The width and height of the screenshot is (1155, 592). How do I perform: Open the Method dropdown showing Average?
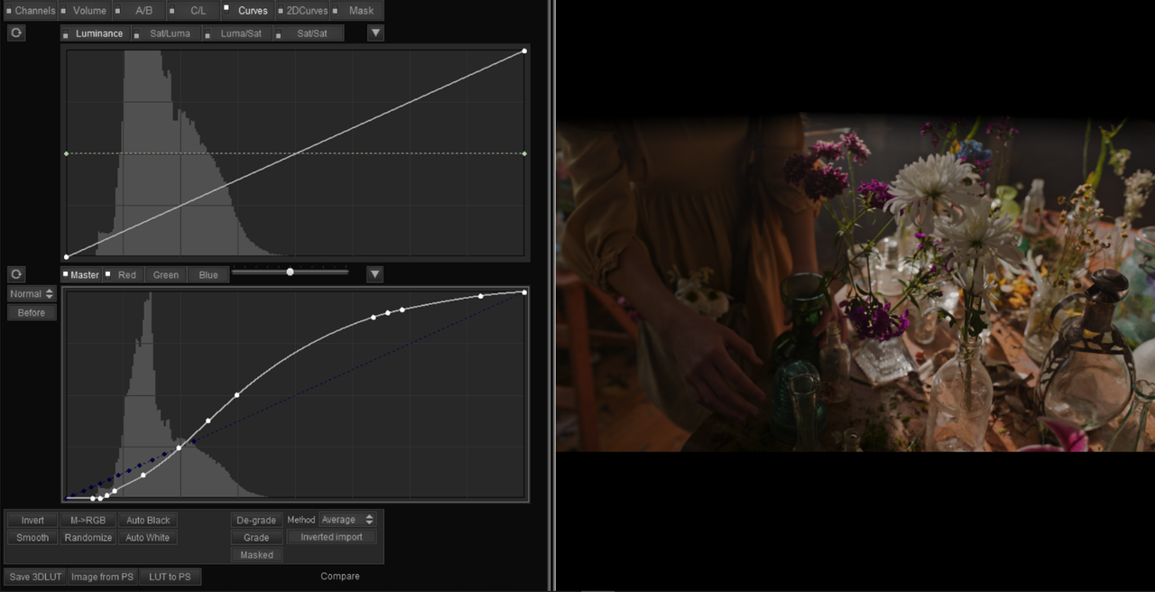click(x=347, y=520)
